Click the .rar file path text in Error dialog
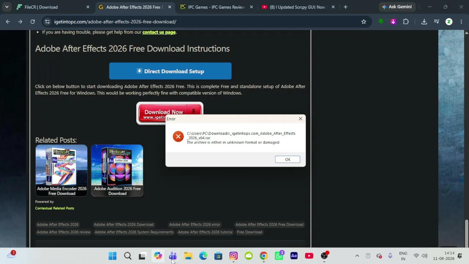The image size is (469, 264). click(x=241, y=136)
